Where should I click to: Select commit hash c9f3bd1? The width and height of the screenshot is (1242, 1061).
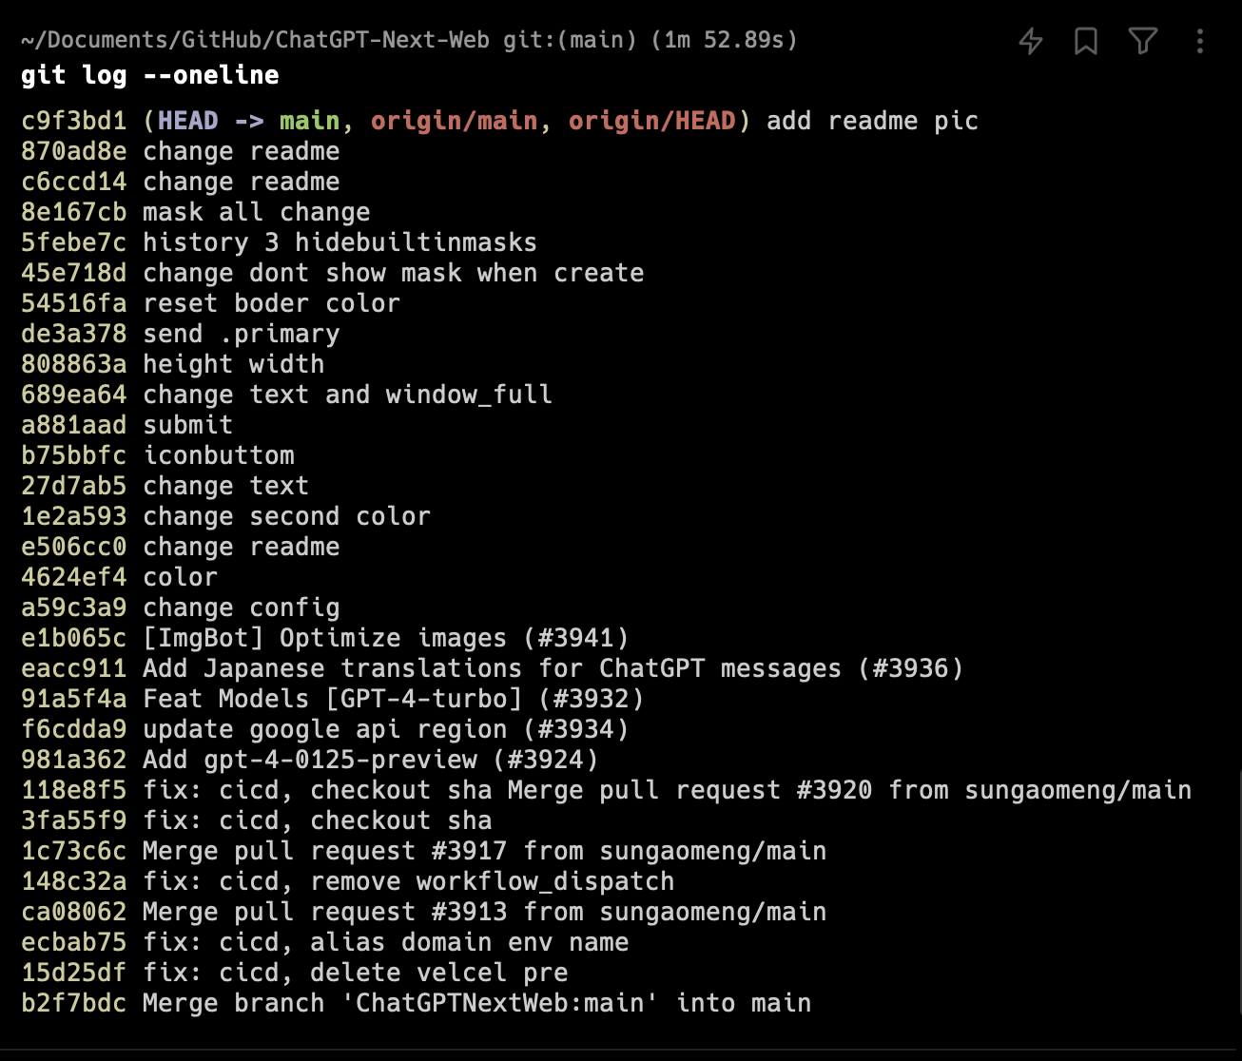click(73, 121)
